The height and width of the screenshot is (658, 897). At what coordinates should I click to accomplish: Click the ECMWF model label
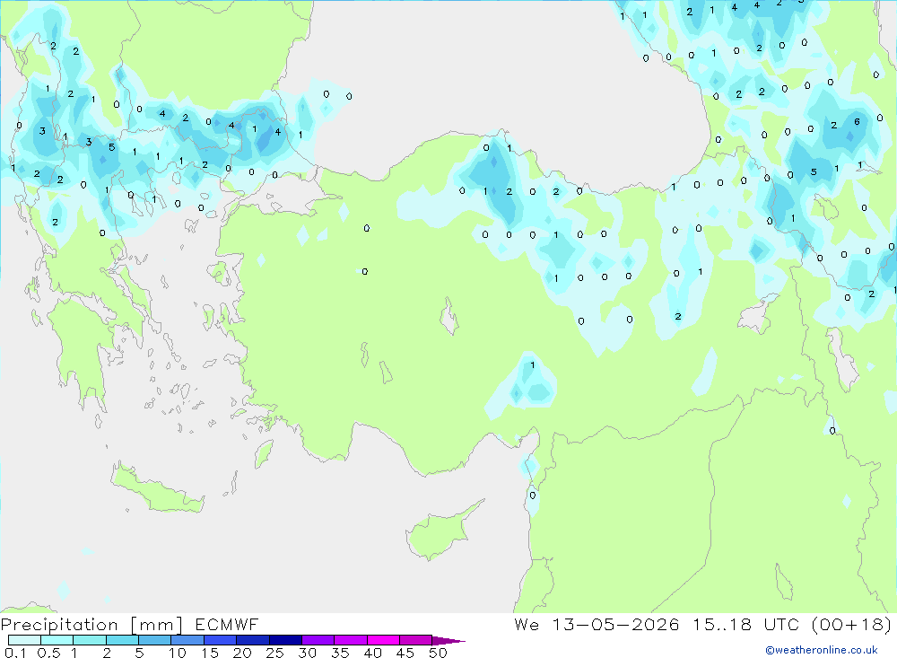[227, 625]
